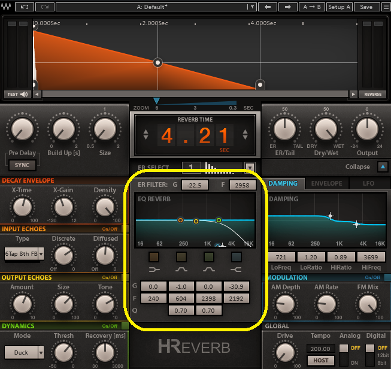Click the Waves logo icon
The height and width of the screenshot is (369, 391).
click(x=7, y=7)
